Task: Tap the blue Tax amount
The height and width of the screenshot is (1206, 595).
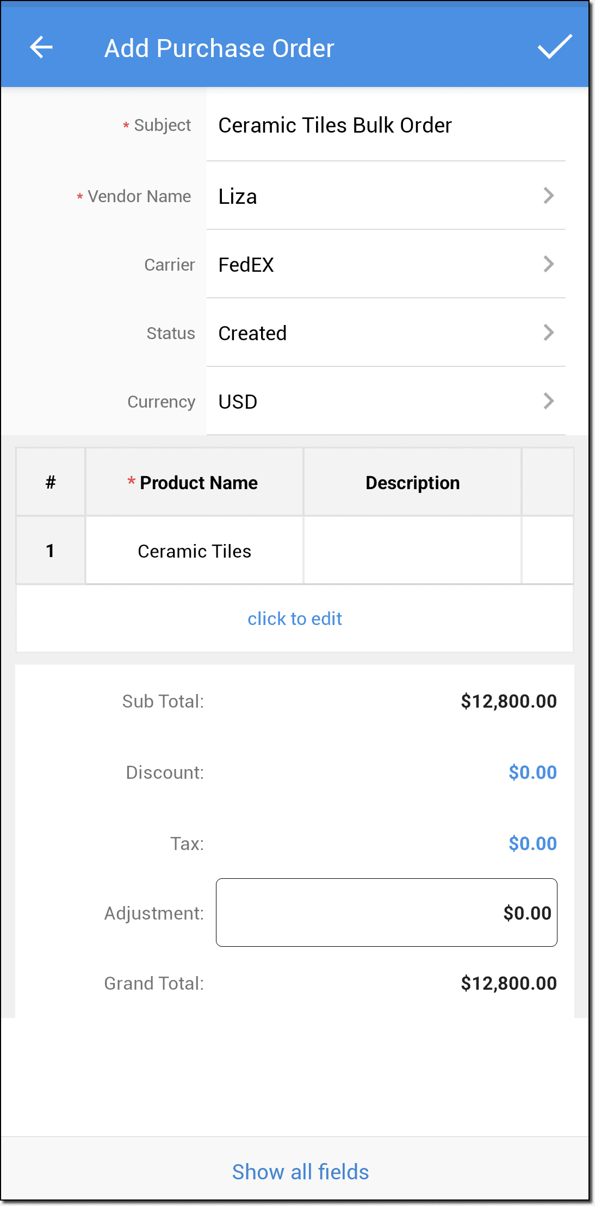Action: [532, 843]
